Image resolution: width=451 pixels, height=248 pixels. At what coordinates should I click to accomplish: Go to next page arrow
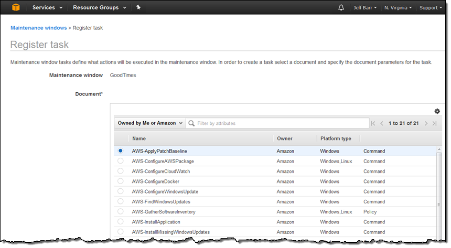point(426,124)
